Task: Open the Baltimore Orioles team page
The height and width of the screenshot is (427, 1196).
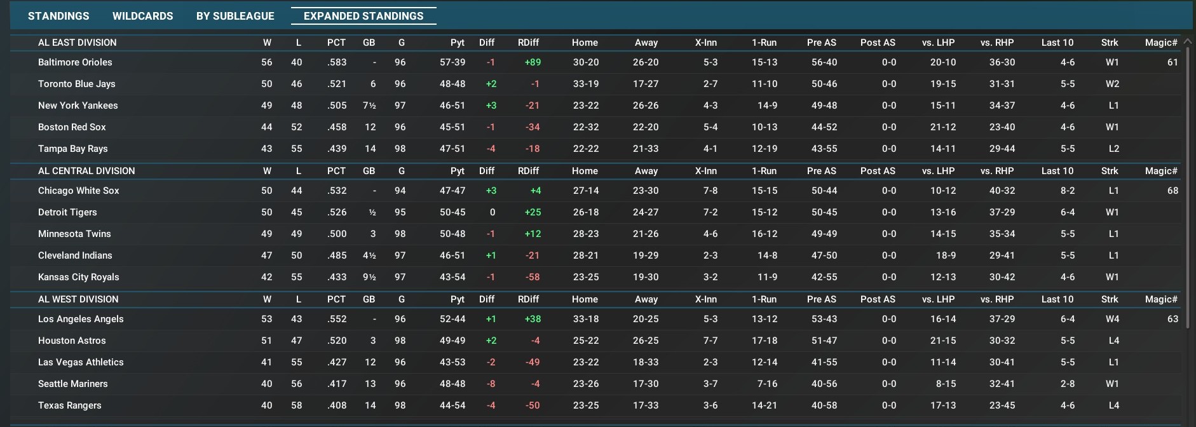Action: (75, 62)
